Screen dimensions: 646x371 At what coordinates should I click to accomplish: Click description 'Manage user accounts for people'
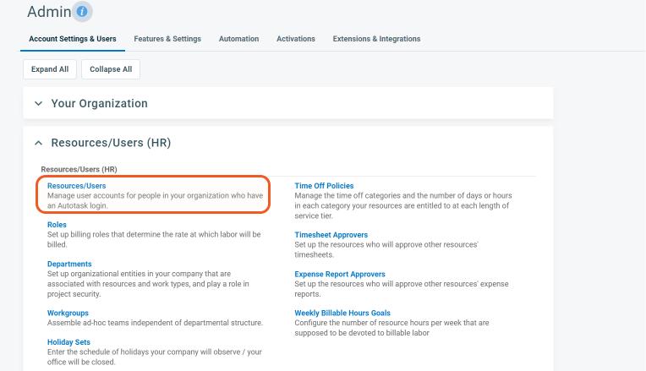pos(155,200)
